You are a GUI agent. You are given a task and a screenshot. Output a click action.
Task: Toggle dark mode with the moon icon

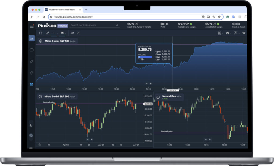[31, 125]
